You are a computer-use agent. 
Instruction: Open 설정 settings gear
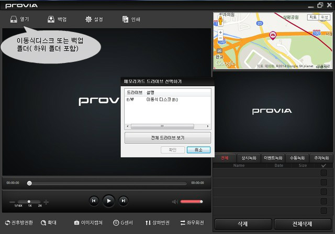coord(88,19)
